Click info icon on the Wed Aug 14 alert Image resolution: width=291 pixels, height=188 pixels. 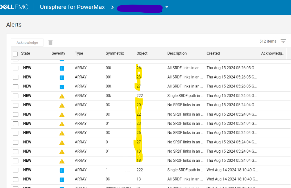pyautogui.click(x=62, y=170)
